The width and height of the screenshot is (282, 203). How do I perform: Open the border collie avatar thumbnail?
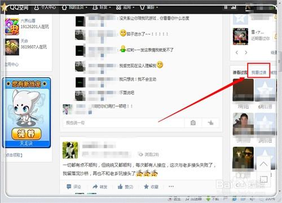(70, 150)
